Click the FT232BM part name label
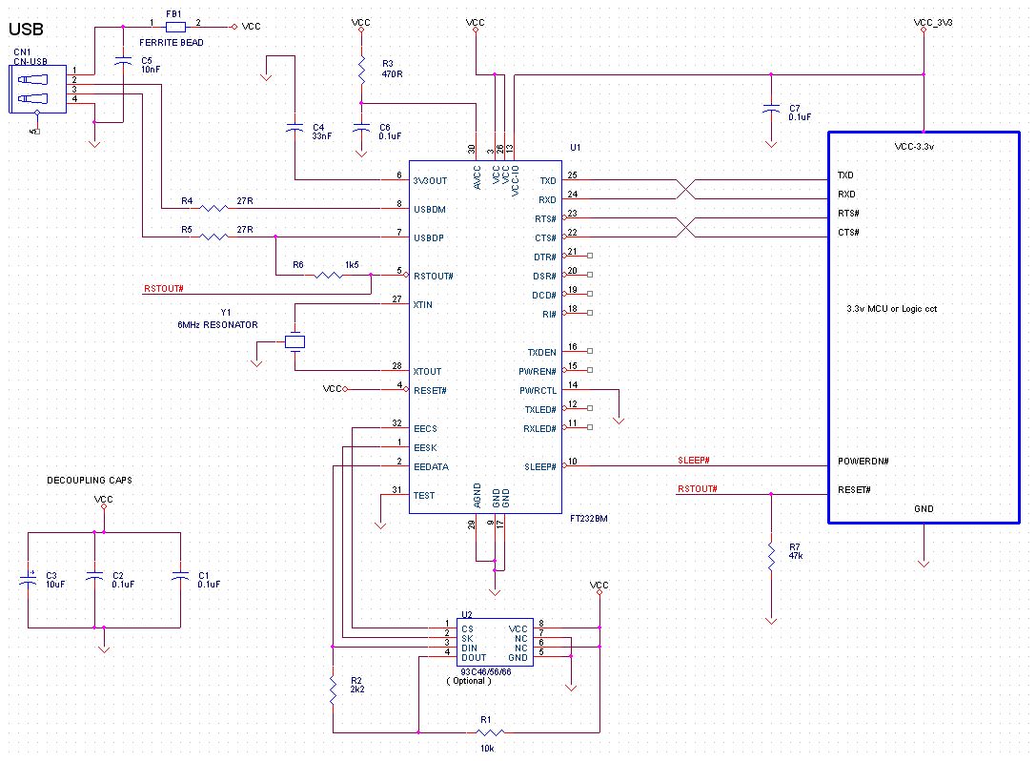 coord(589,519)
